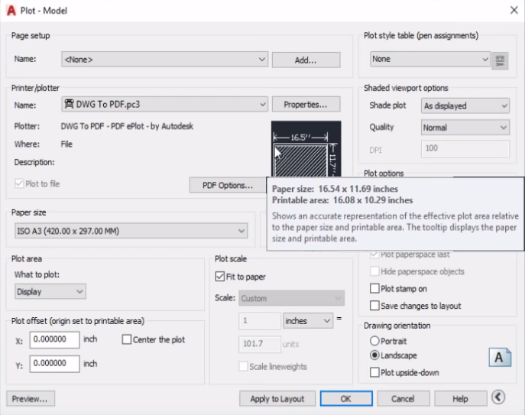Screen dimensions: 525x415
Task: Click Apply to Layout button
Action: [277, 399]
